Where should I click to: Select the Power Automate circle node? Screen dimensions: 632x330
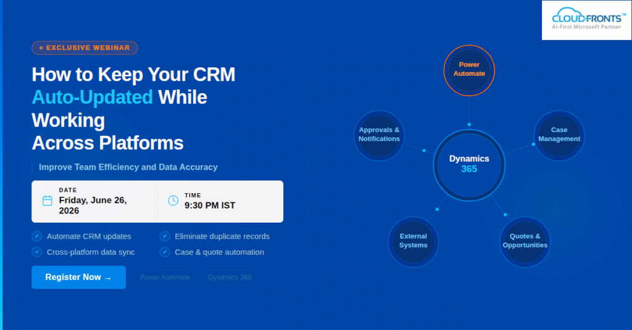pyautogui.click(x=469, y=70)
